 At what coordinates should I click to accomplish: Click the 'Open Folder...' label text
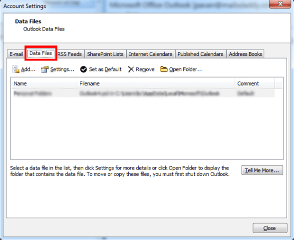click(x=186, y=69)
